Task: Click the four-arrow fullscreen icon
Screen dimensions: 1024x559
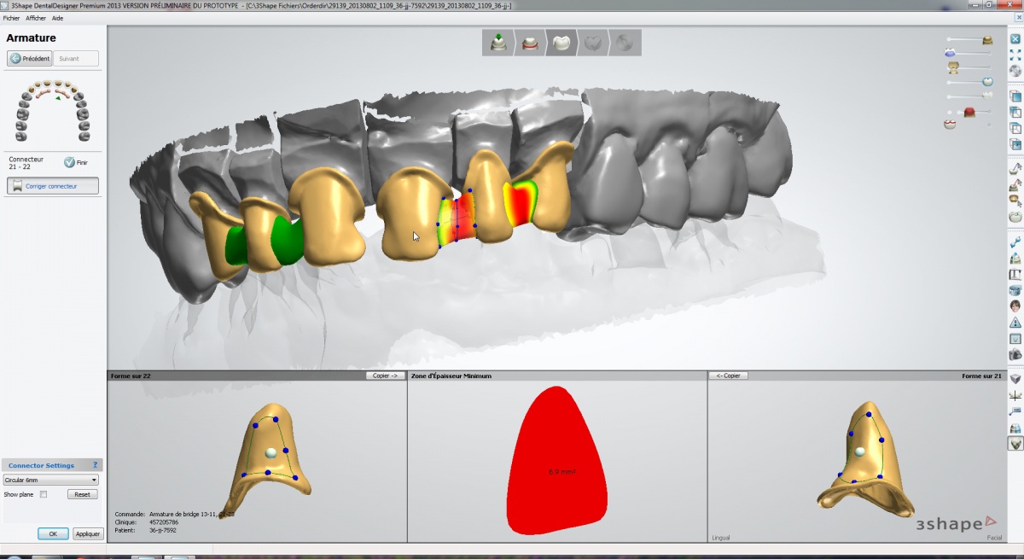Action: click(x=1015, y=55)
